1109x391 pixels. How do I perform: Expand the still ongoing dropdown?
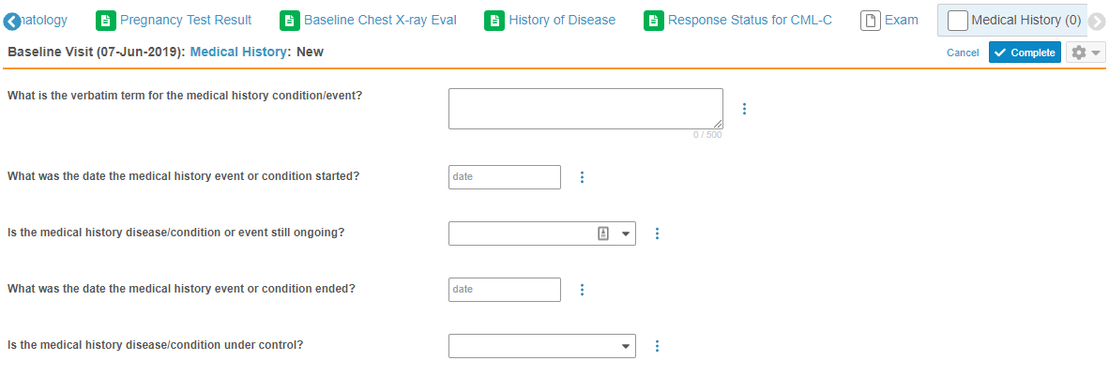[x=626, y=233]
